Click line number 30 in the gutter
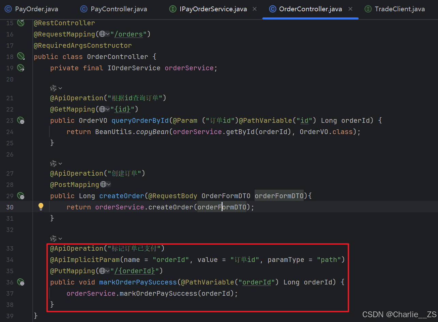 click(10, 207)
